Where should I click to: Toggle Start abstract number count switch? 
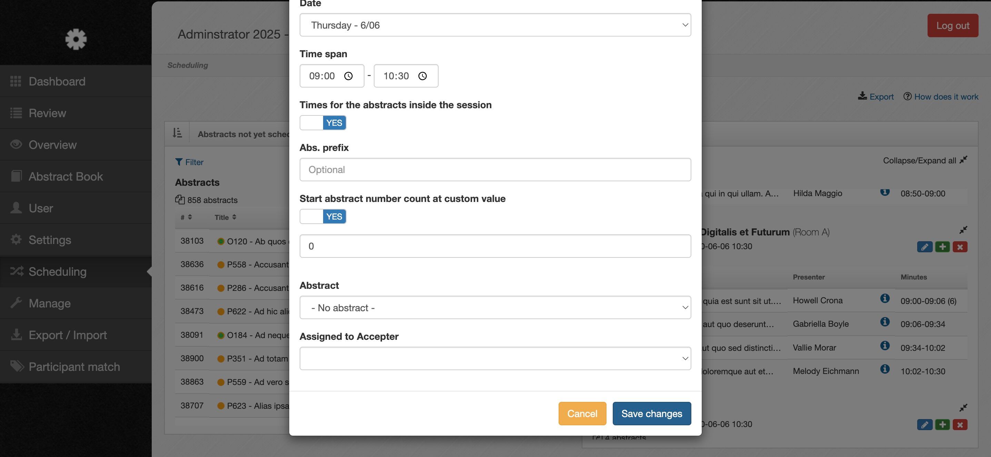click(x=323, y=217)
